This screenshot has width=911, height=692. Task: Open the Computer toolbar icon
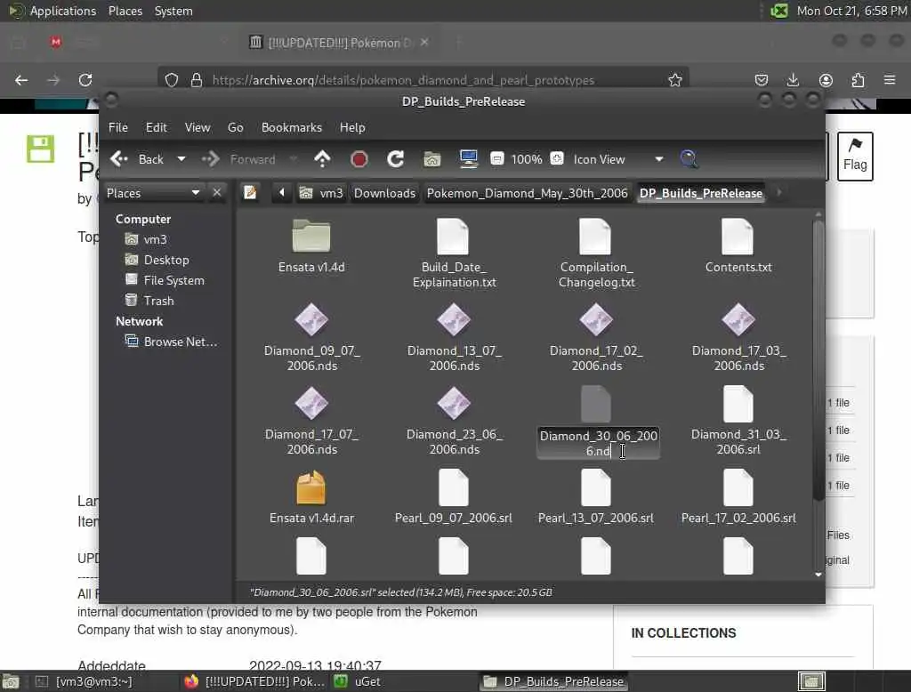[468, 158]
